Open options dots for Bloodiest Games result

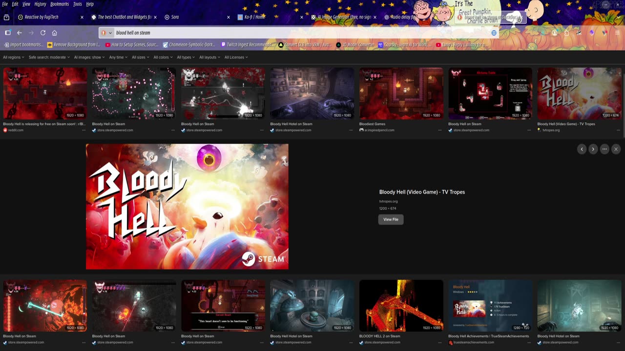coord(440,130)
